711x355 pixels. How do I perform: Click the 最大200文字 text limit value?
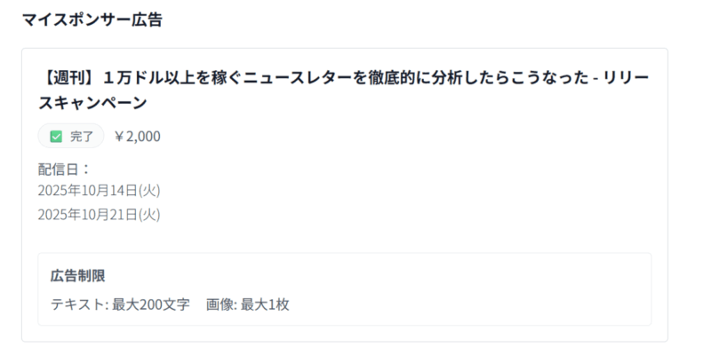(x=151, y=304)
